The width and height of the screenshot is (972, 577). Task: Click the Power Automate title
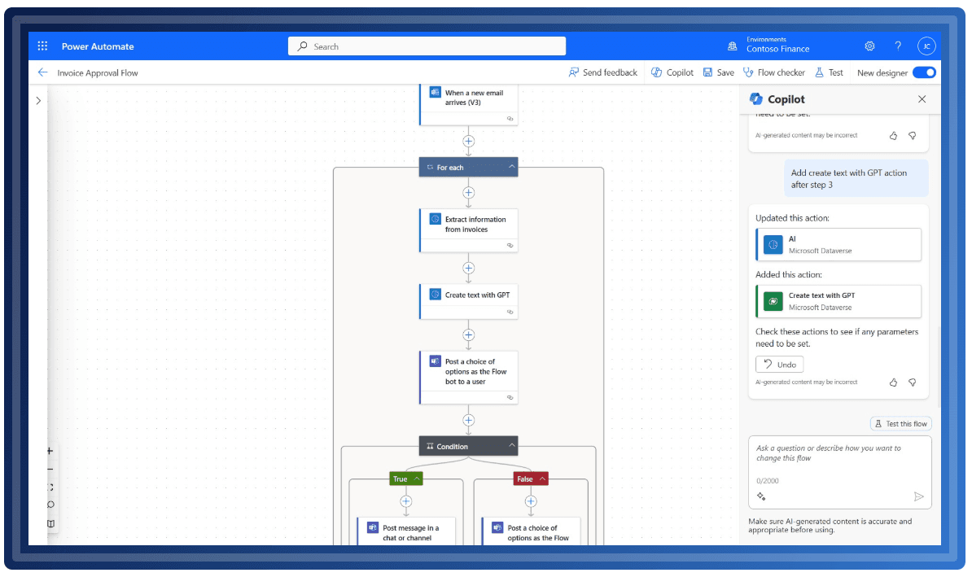98,46
